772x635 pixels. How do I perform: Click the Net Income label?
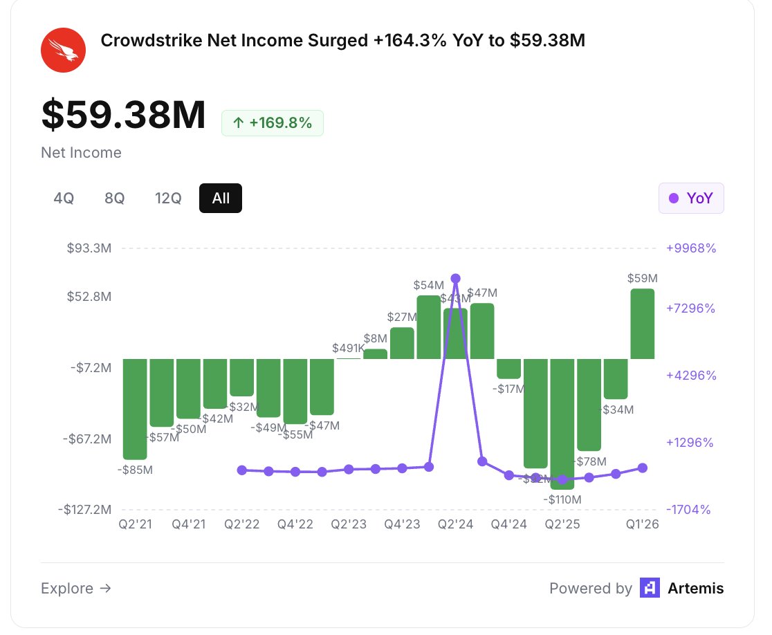81,153
